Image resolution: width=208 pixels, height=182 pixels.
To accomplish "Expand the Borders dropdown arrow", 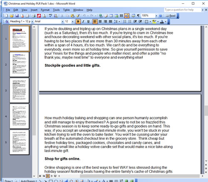I will pos(150,22).
